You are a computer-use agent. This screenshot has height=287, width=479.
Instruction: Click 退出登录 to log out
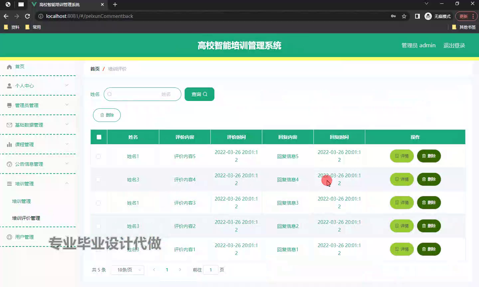coord(454,46)
